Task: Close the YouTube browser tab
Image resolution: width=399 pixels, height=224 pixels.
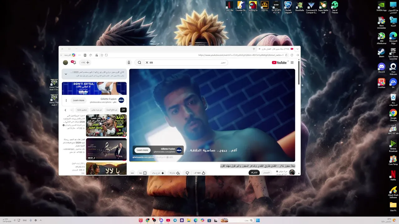Action: [x=259, y=49]
